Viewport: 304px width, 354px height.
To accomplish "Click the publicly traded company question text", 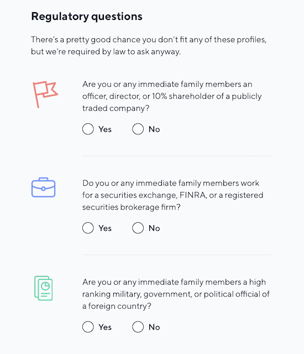I will tap(172, 96).
